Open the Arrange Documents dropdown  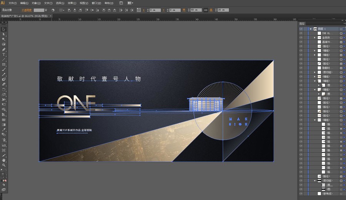pos(130,3)
